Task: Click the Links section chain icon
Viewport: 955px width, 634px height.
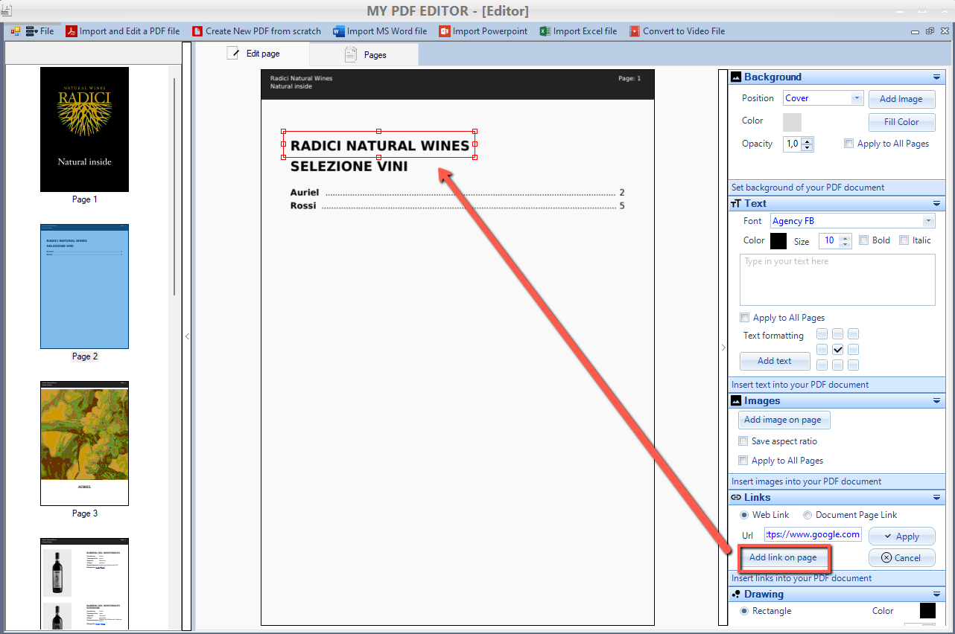Action: [736, 498]
